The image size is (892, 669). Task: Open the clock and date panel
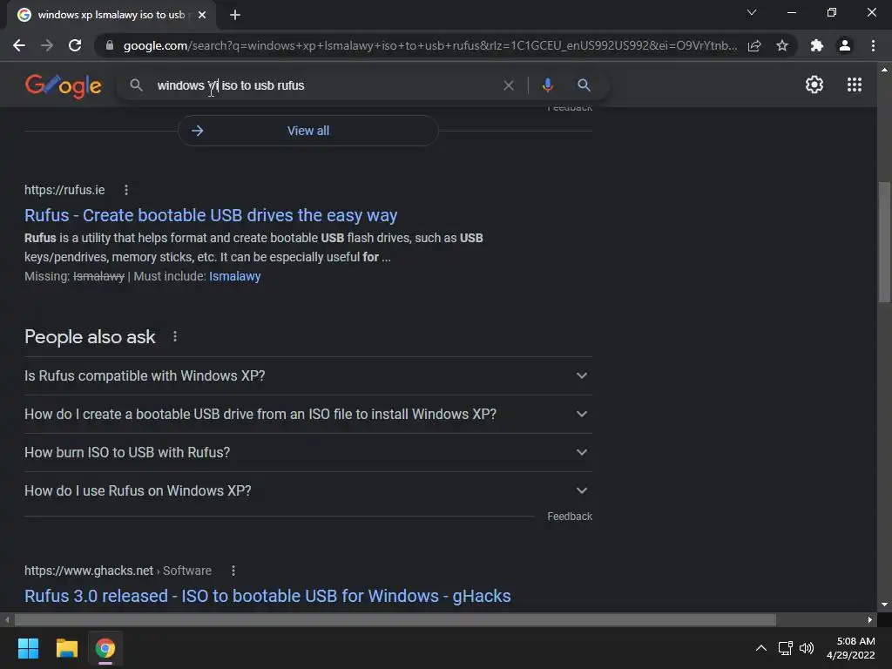850,648
